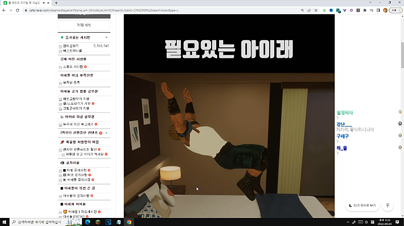Click chat username 구세구
Image resolution: width=404 pixels, height=226 pixels.
tap(342, 136)
